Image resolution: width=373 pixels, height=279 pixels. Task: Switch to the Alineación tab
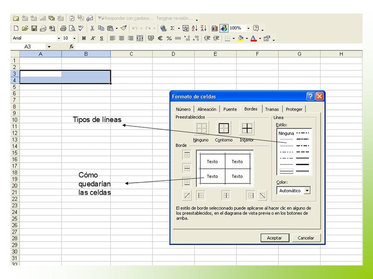coord(207,109)
